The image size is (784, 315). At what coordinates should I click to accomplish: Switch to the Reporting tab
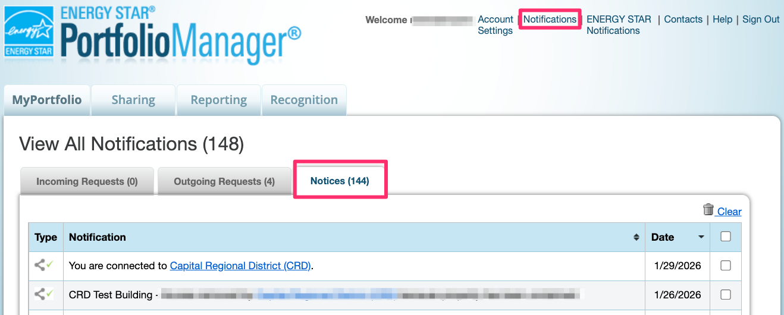(x=218, y=100)
